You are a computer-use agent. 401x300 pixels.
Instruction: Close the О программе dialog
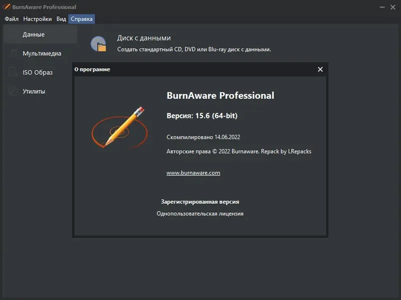click(320, 69)
